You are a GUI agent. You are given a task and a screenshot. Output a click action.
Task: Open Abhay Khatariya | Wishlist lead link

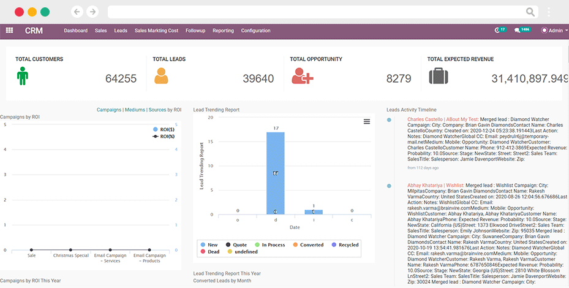(x=435, y=185)
